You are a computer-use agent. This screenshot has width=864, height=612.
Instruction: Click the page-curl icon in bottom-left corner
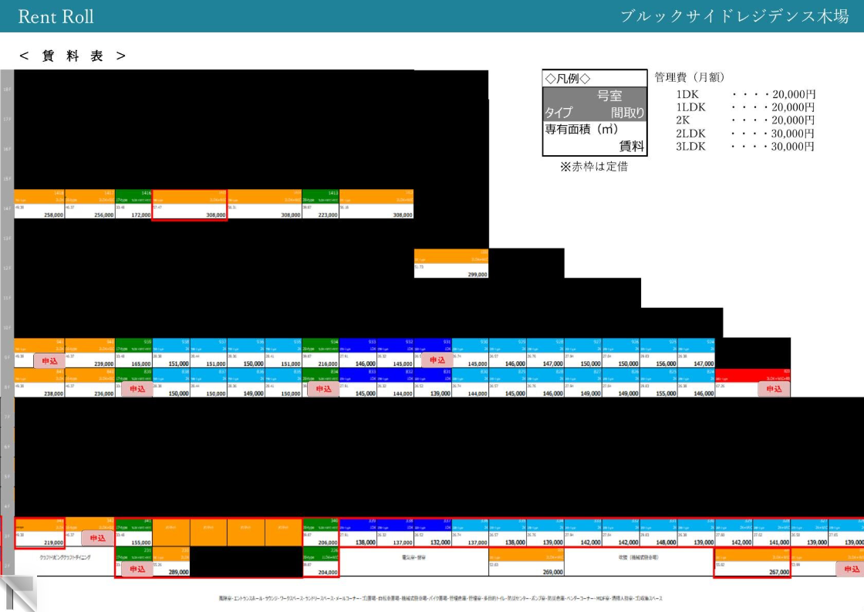[x=18, y=592]
